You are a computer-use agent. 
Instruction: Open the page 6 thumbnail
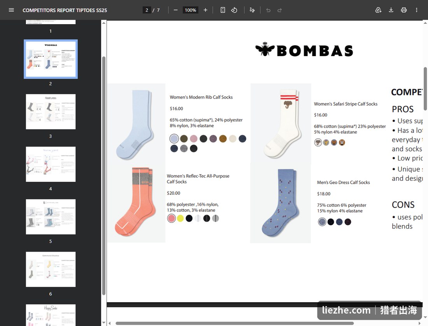coord(51,269)
